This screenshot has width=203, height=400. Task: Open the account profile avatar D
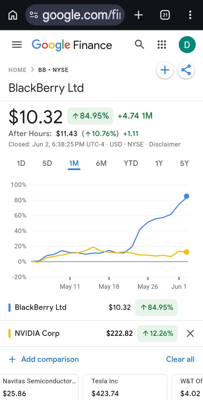click(x=187, y=45)
